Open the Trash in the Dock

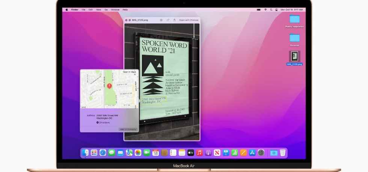[282, 153]
